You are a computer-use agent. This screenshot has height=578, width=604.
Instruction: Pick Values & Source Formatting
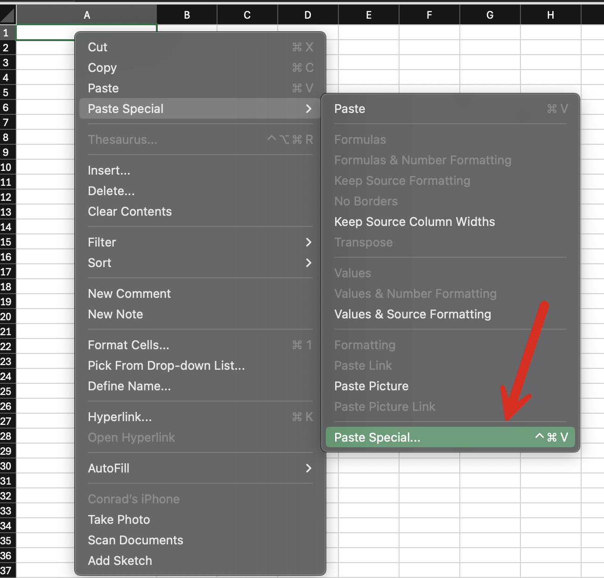pos(413,314)
